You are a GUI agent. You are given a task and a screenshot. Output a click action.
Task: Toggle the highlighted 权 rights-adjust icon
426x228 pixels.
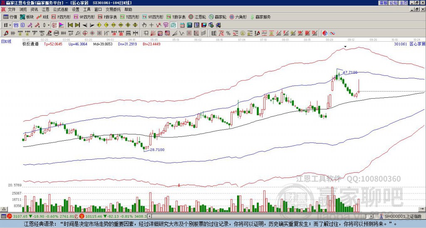pyautogui.click(x=54, y=25)
